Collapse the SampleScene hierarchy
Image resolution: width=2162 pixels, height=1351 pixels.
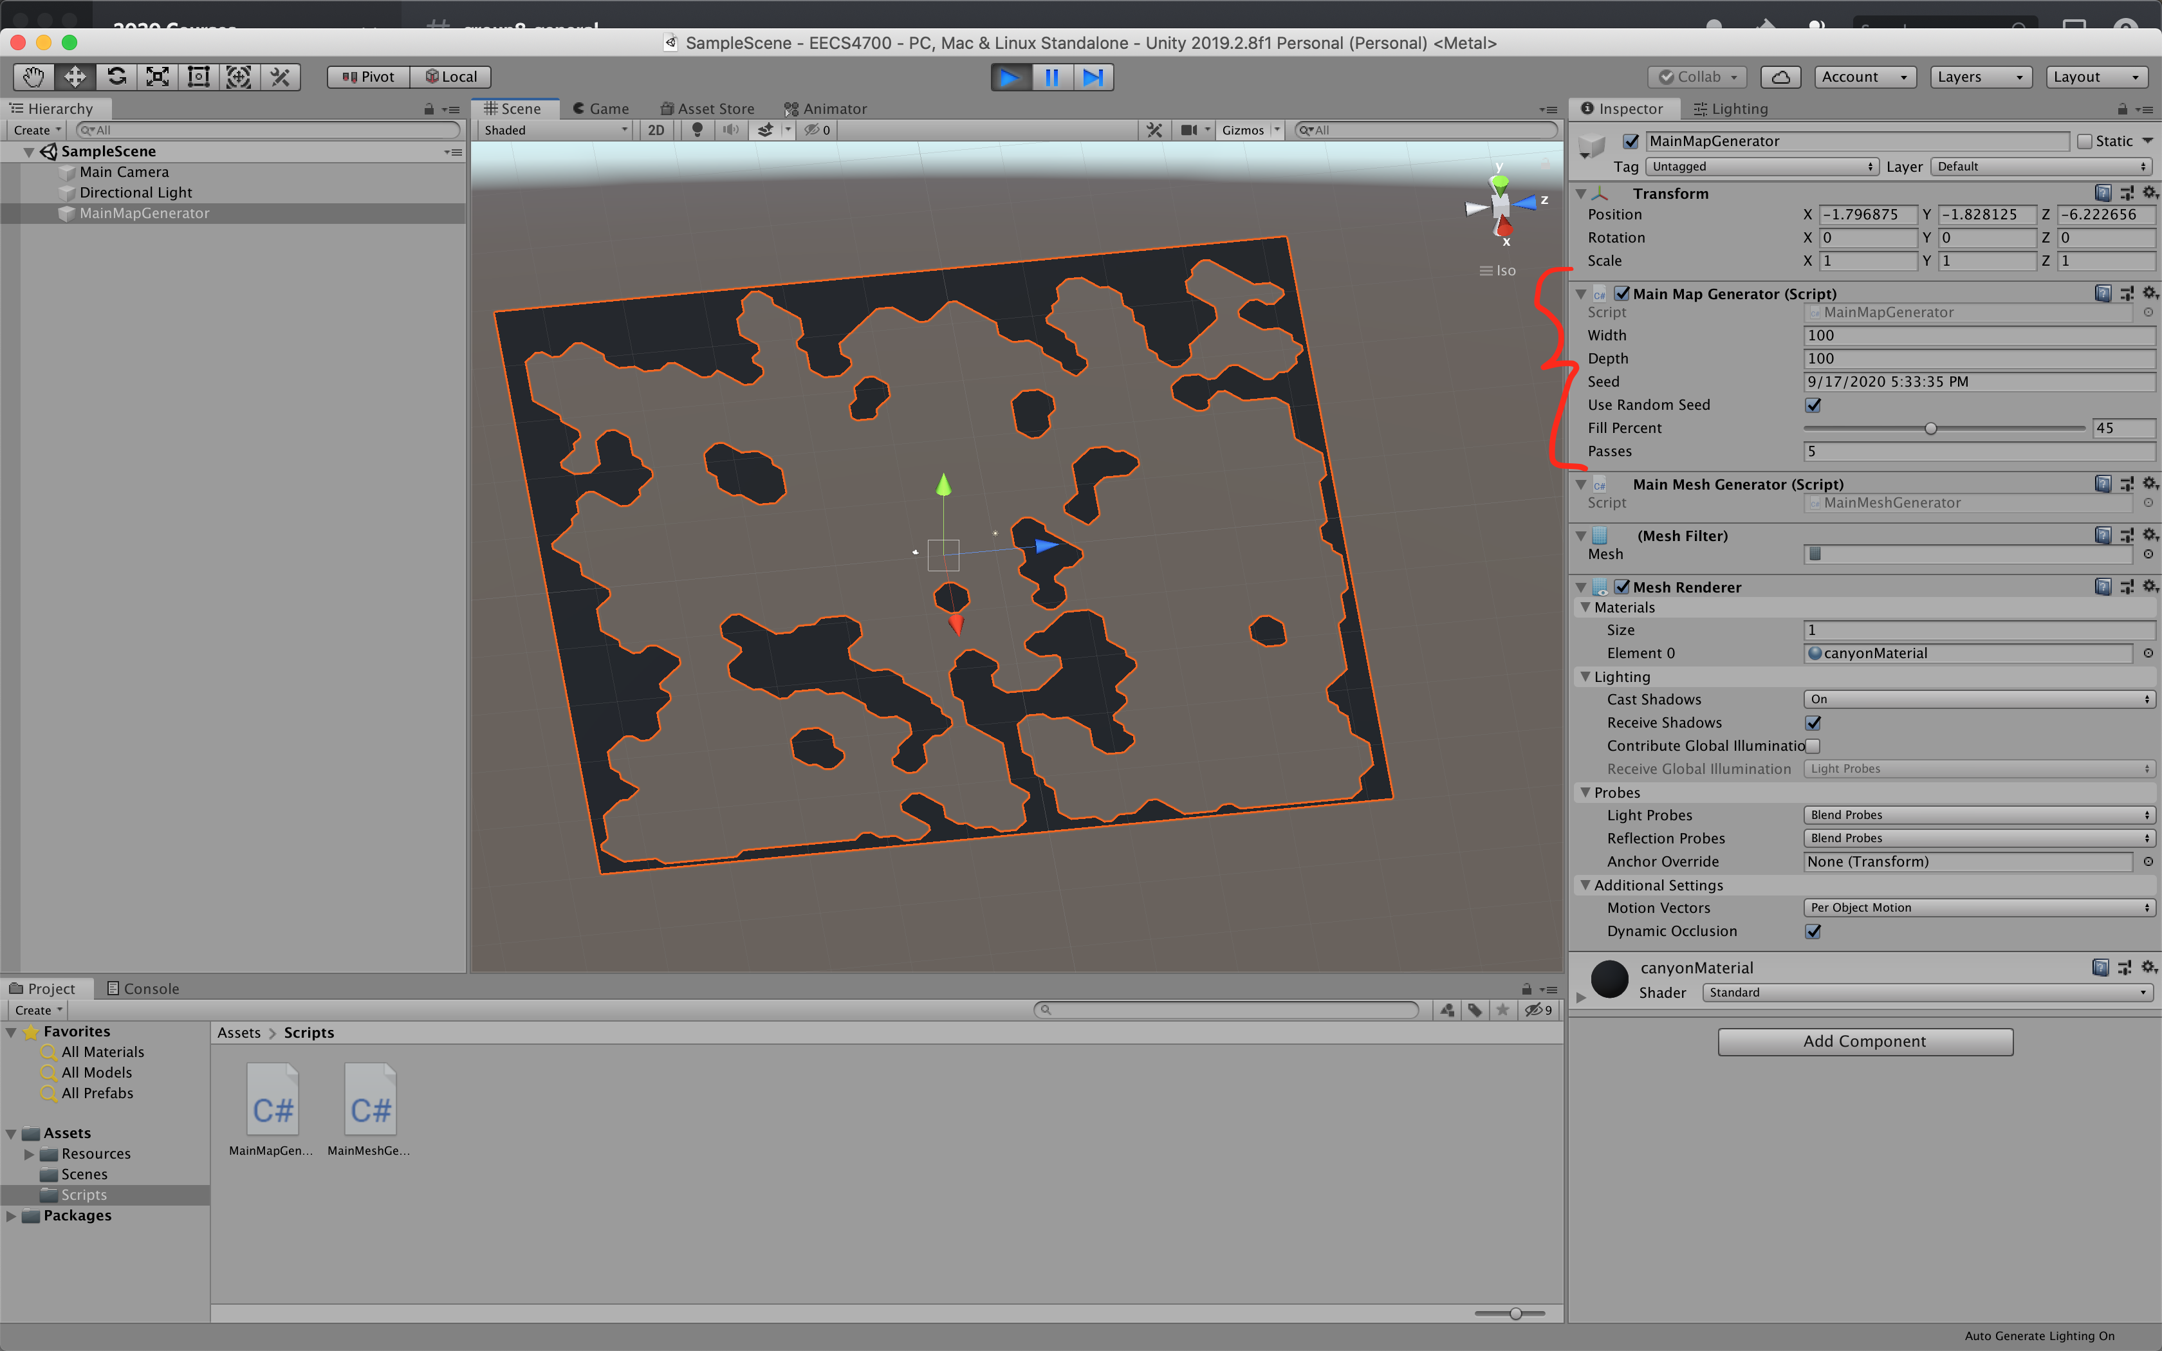click(28, 152)
